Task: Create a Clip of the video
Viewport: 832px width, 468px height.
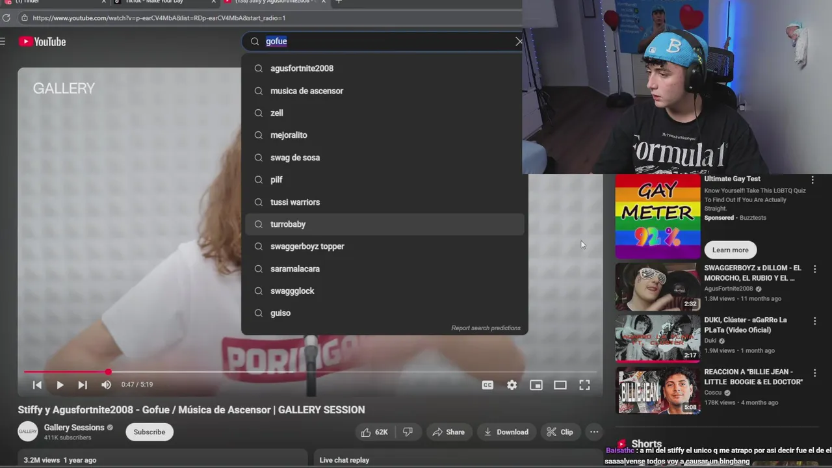Action: (560, 432)
